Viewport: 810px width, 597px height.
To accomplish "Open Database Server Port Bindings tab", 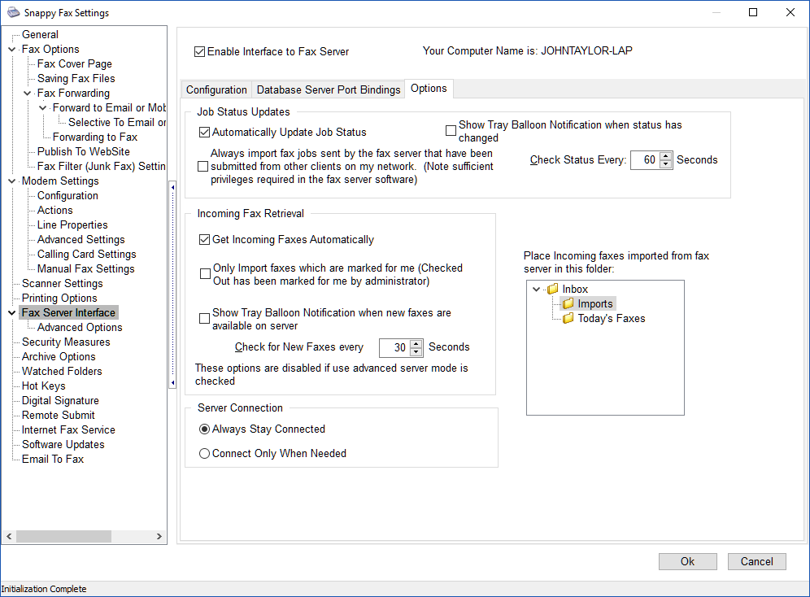I will coord(329,89).
